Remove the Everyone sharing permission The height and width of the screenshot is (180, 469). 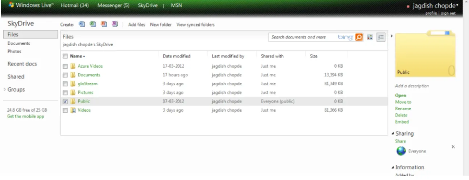tap(453, 147)
